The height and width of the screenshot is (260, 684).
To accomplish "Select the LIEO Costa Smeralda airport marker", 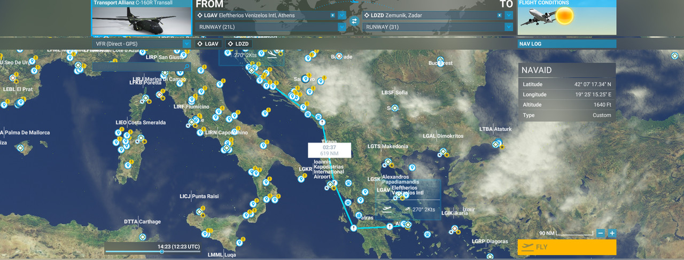I will (141, 138).
